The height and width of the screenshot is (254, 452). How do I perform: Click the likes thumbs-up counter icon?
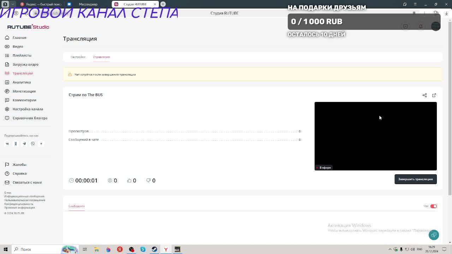coord(129,180)
